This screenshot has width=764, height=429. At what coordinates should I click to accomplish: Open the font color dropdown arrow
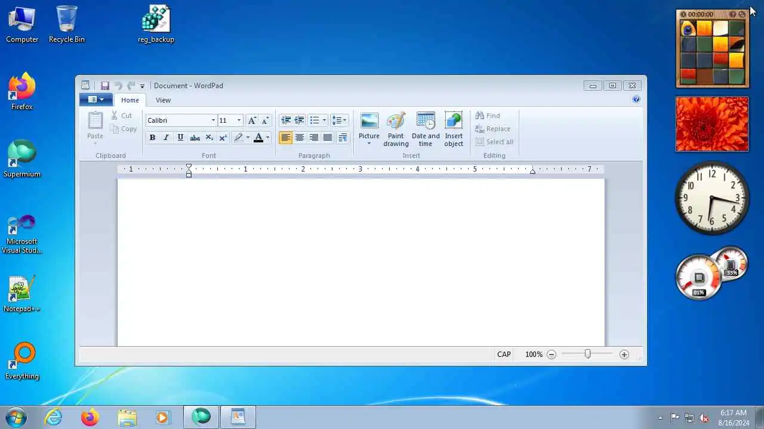coord(267,138)
